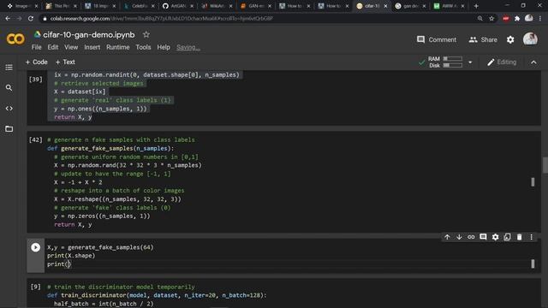The width and height of the screenshot is (548, 308).
Task: Run the generate_fake_samples(64) cell
Action: coord(35,247)
